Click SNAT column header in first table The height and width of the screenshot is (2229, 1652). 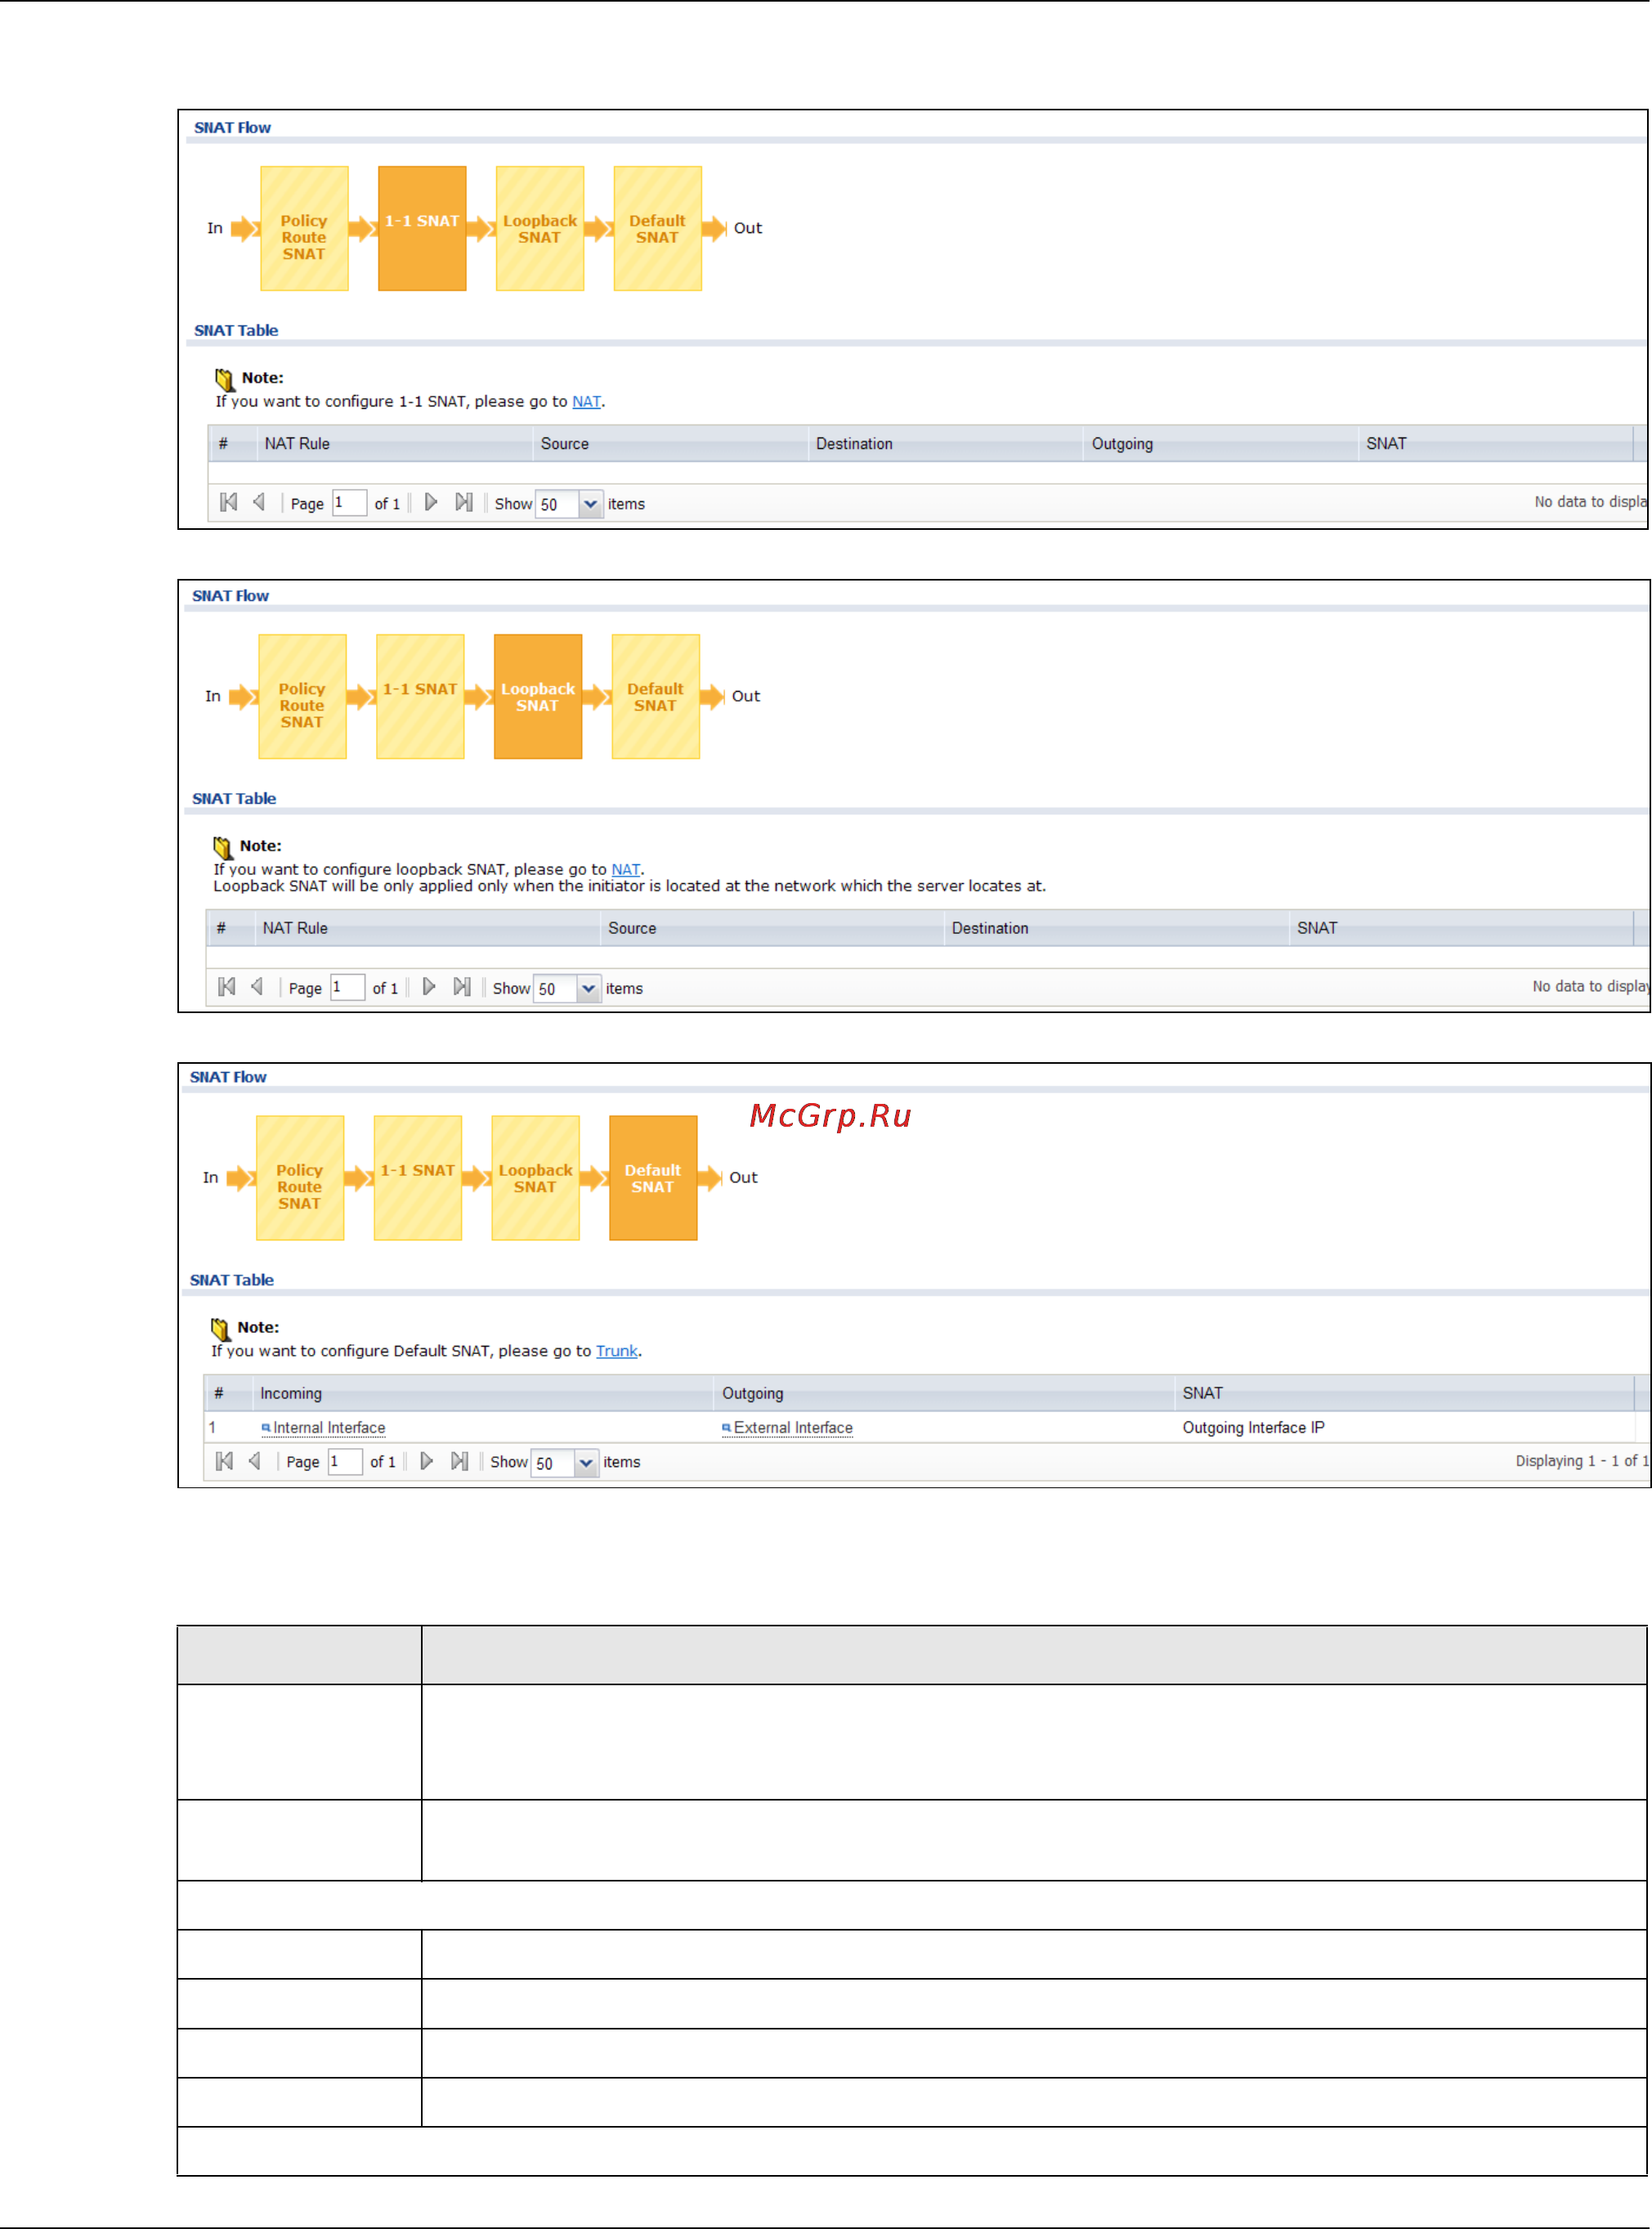[1496, 443]
